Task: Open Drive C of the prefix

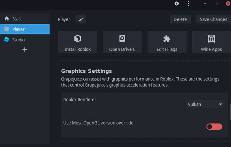Action: click(123, 42)
